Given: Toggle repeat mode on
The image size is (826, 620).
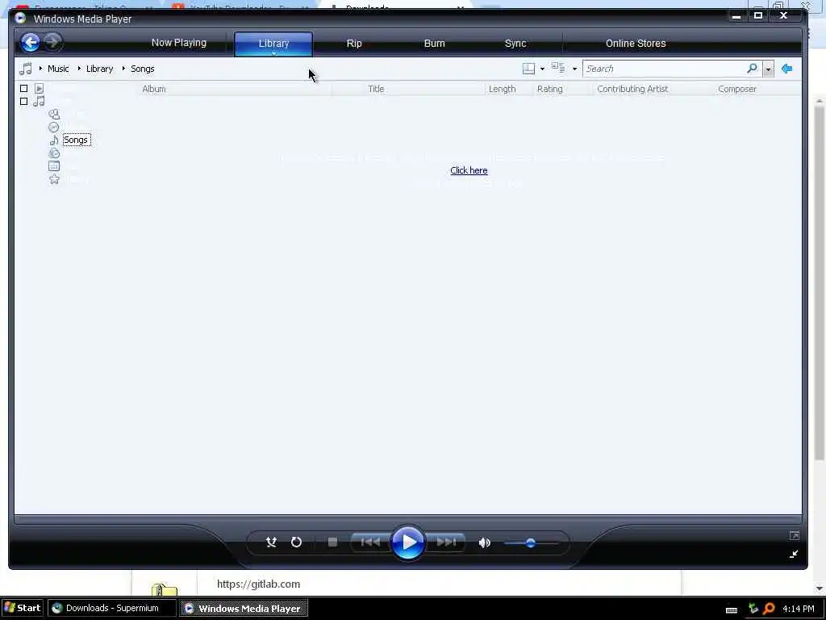Looking at the screenshot, I should [297, 542].
